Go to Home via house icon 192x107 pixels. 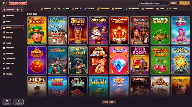tap(4, 22)
